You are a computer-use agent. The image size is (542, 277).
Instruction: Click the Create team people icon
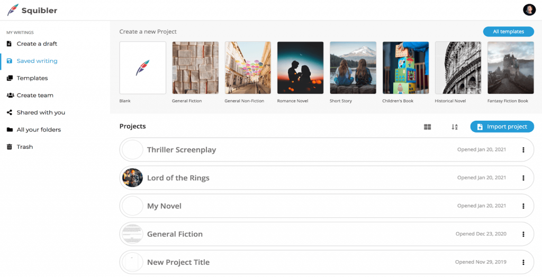(10, 95)
